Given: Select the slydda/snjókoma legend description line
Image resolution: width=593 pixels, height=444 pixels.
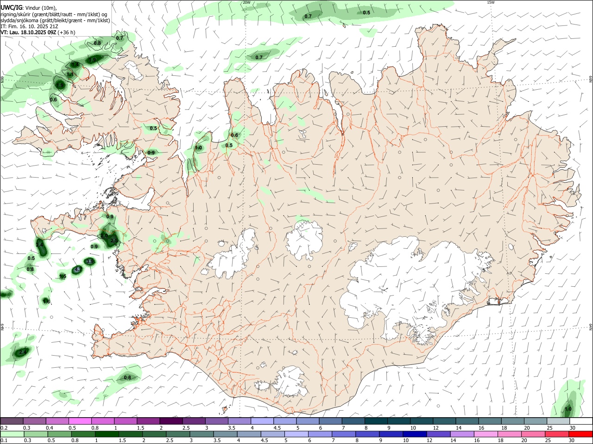Looking at the screenshot, I should click(55, 20).
